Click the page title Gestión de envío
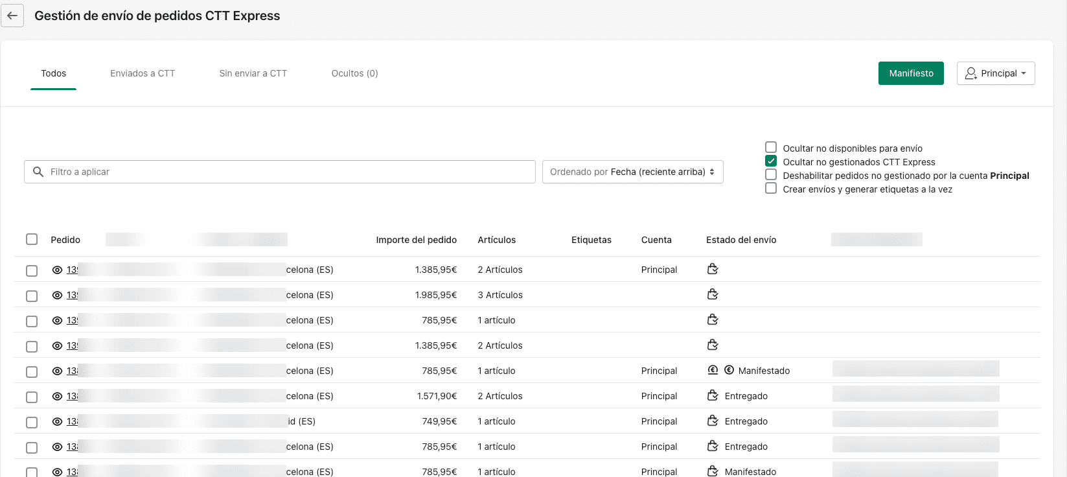 click(x=157, y=16)
